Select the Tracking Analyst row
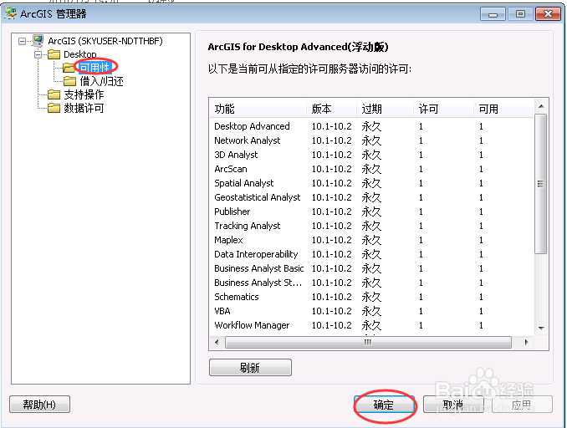Viewport: 567px width, 428px height. click(372, 226)
